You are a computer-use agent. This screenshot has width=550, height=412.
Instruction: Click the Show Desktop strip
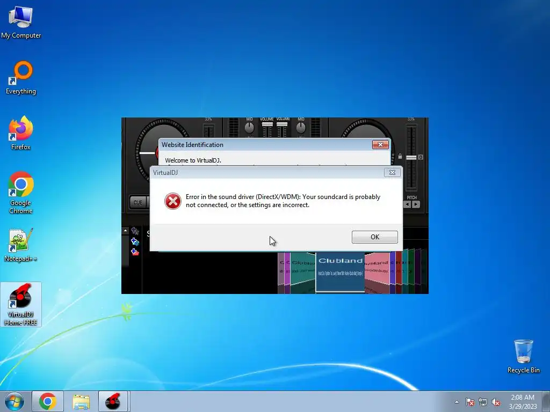[x=546, y=401]
